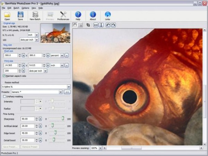This screenshot has height=156, width=208.
Task: Open the Batch menu
Action: tap(16, 8)
